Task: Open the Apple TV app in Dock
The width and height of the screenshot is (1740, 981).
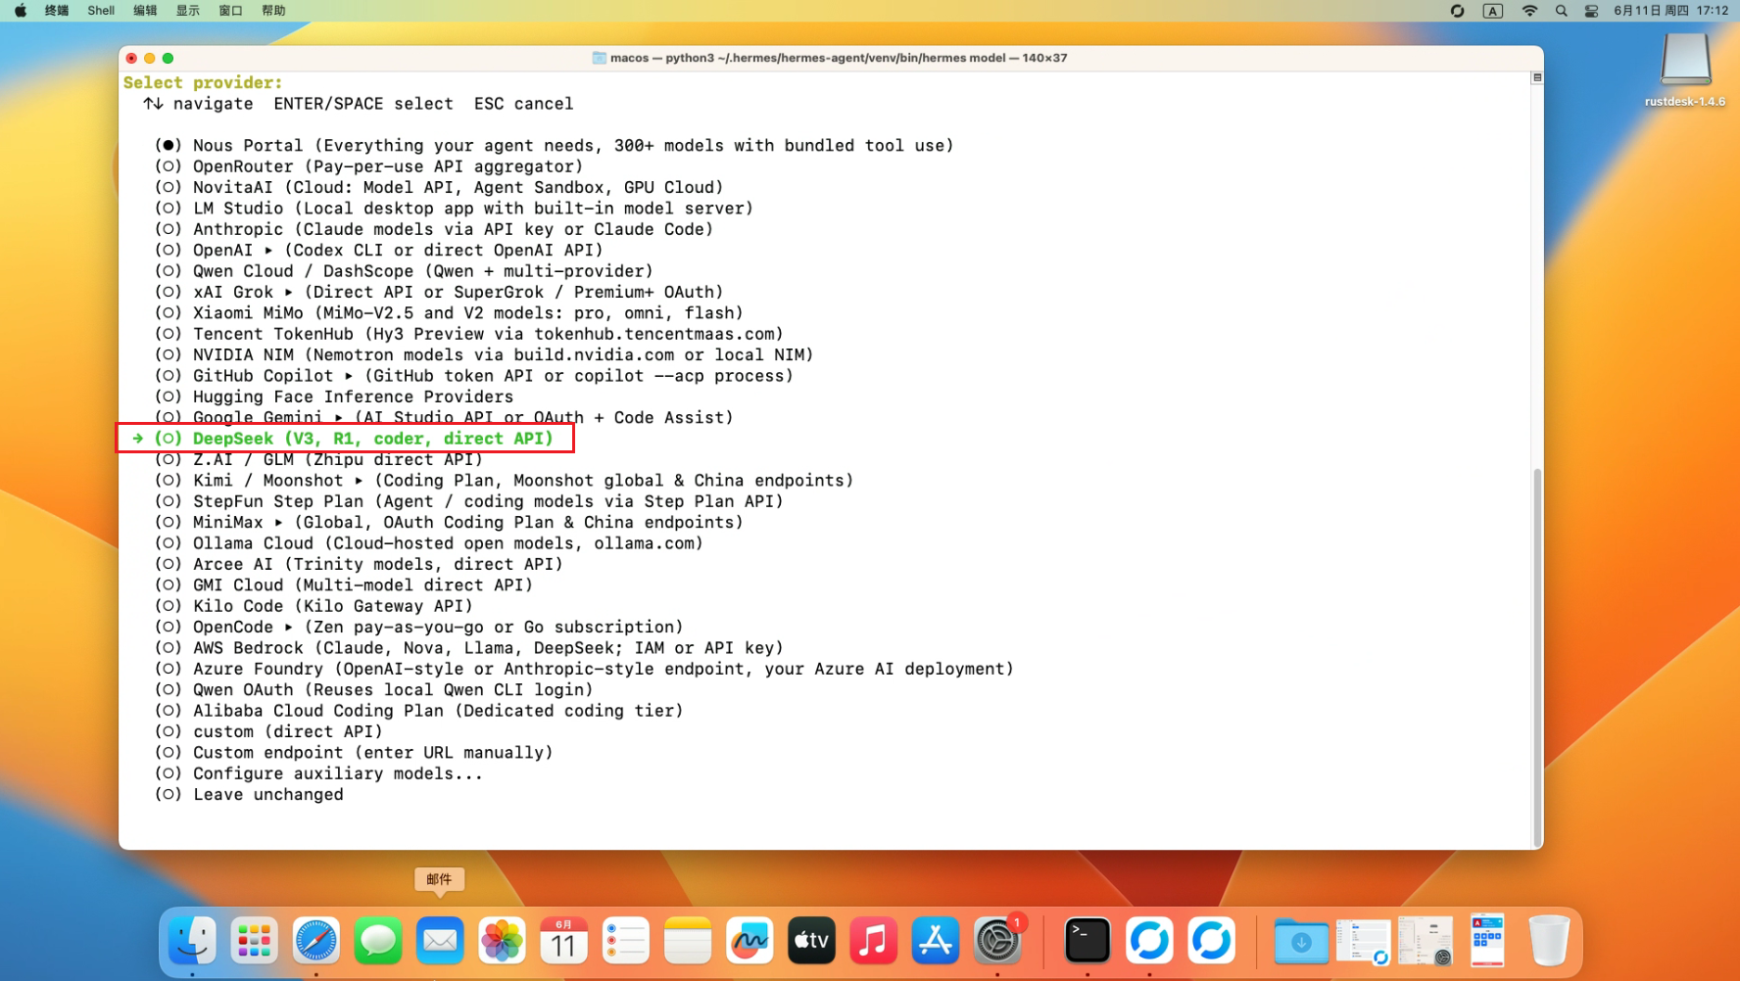Action: coord(811,941)
